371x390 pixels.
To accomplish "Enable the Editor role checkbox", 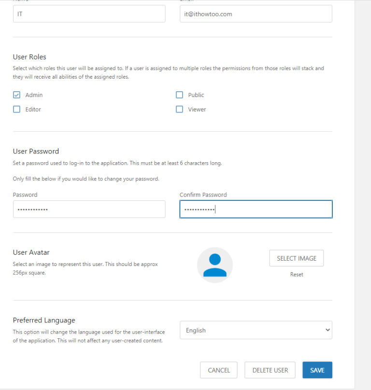I will [16, 110].
